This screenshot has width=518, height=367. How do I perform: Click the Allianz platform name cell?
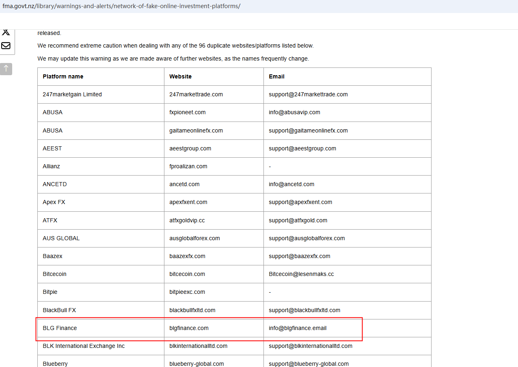pos(51,166)
